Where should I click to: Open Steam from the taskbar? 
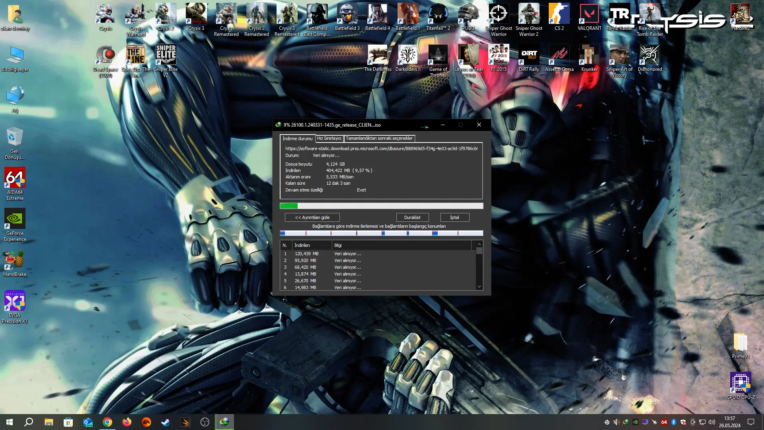click(x=166, y=422)
